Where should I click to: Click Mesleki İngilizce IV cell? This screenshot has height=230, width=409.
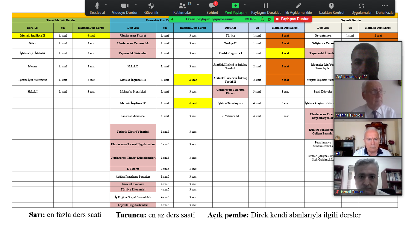(133, 103)
